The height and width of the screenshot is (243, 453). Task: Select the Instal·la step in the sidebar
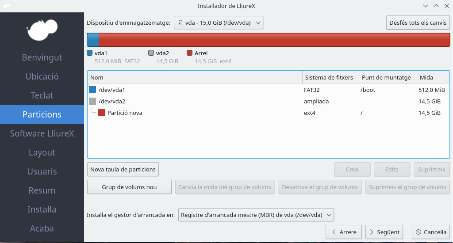[x=42, y=209]
